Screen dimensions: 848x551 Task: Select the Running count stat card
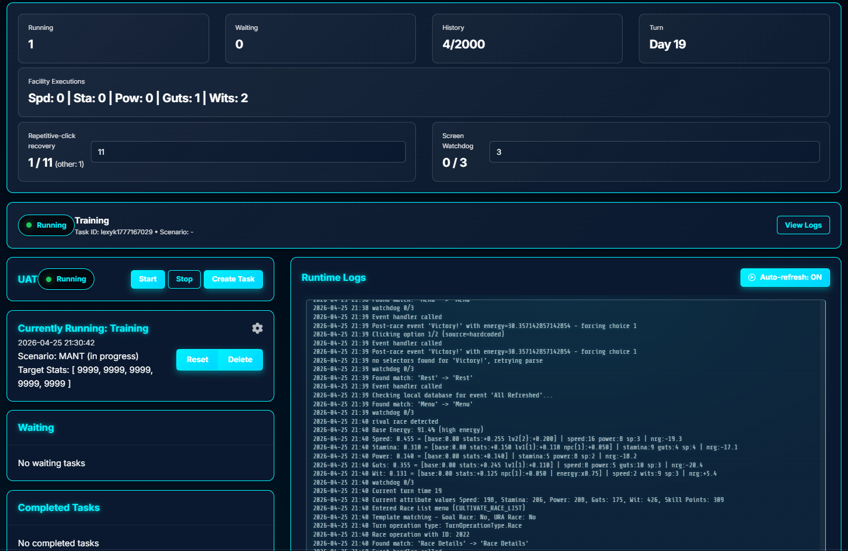(114, 38)
